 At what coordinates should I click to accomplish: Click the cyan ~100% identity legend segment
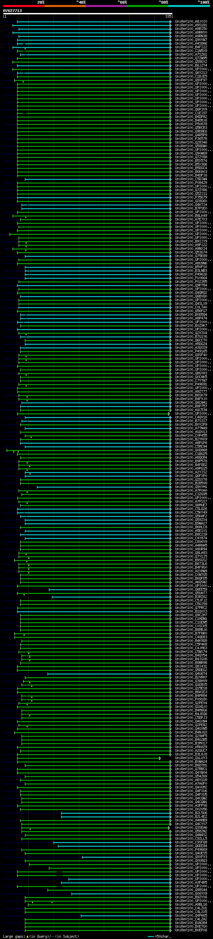(x=189, y=6)
